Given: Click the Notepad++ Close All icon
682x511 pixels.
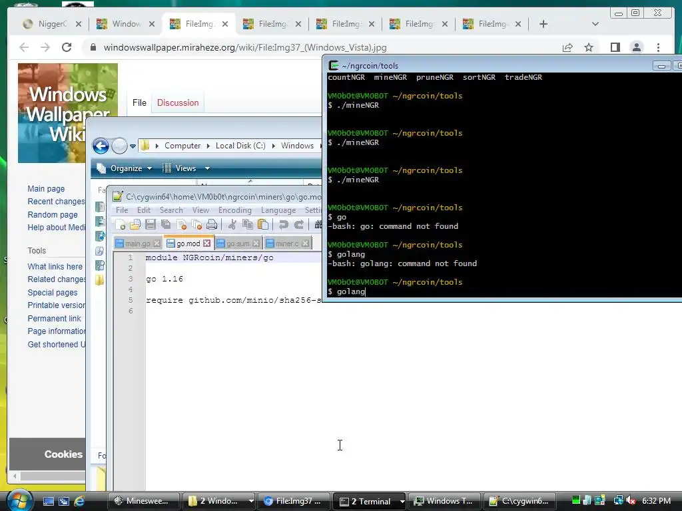Looking at the screenshot, I should tap(196, 225).
